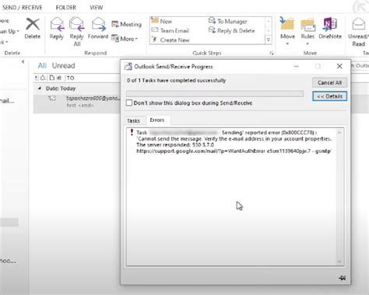Screen dimensions: 369x295
Task: Forward the selected message
Action: pos(98,29)
